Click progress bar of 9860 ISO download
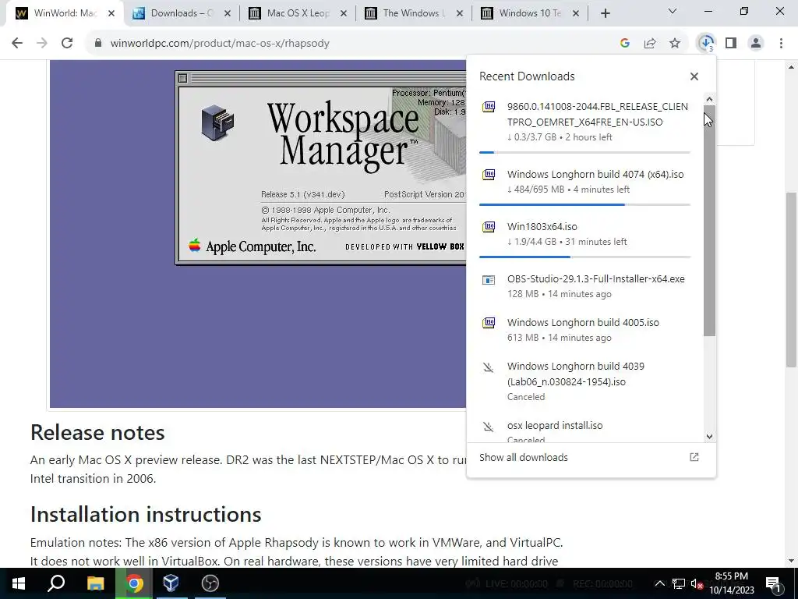The width and height of the screenshot is (798, 599). click(x=584, y=152)
